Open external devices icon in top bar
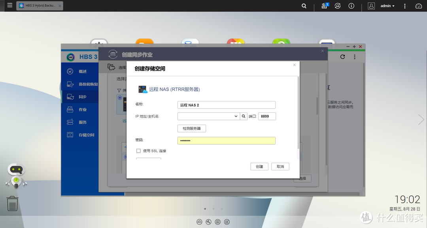The width and height of the screenshot is (427, 228). (338, 6)
